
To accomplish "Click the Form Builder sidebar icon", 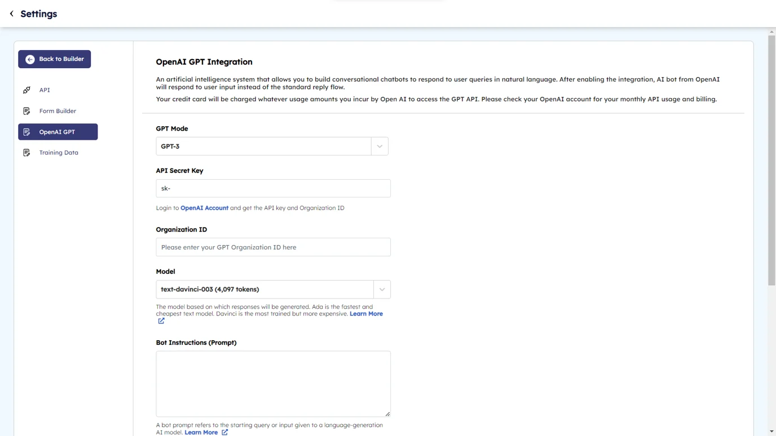I will [27, 111].
